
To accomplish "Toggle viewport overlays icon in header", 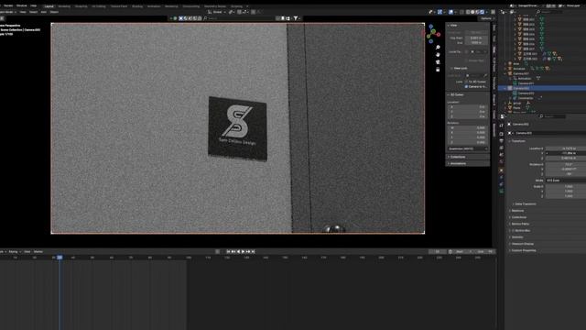I will coord(451,12).
